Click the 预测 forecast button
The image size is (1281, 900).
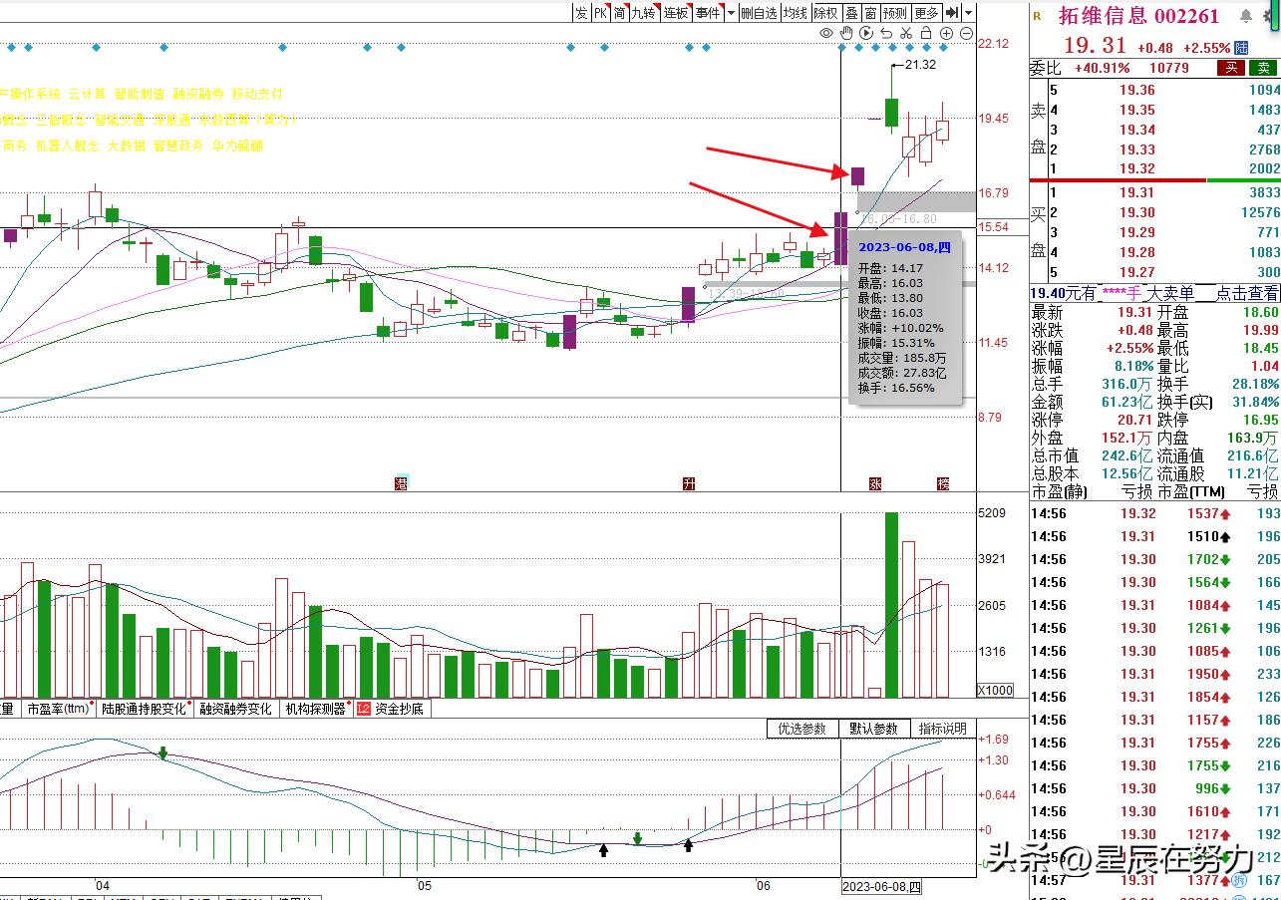click(895, 13)
